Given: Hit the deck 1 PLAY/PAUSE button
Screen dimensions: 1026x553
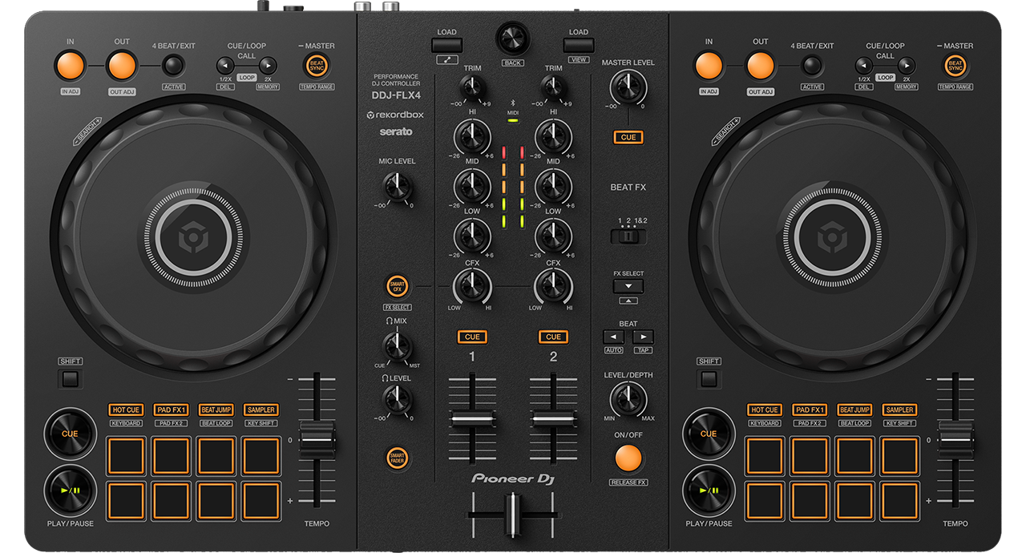Looking at the screenshot, I should [70, 490].
